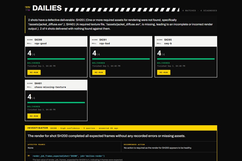
Task: Click 'answered 6h ago' in investigator header
Action: click(108, 128)
